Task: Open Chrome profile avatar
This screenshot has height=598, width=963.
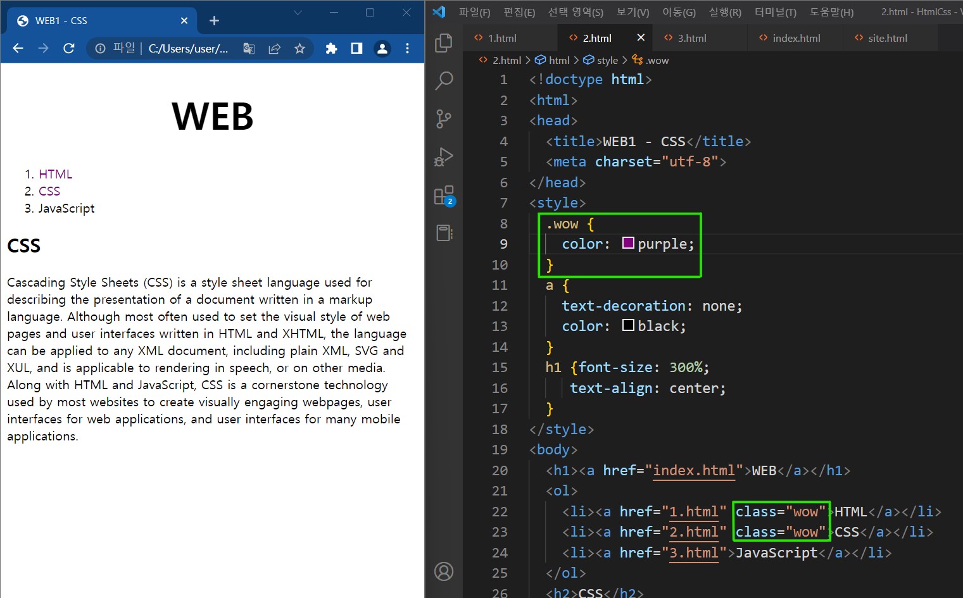Action: coord(382,48)
